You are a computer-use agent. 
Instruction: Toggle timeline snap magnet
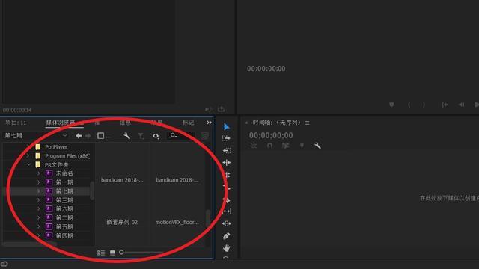(269, 146)
